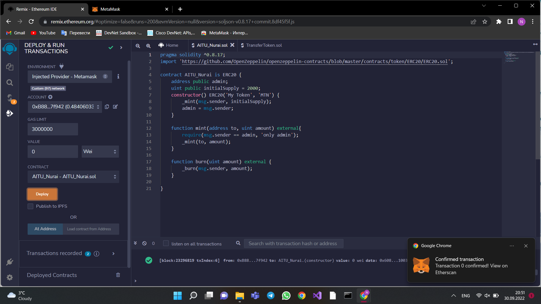Select the Deploy & Run transactions icon
Viewport: 541px width, 304px height.
pyautogui.click(x=10, y=113)
